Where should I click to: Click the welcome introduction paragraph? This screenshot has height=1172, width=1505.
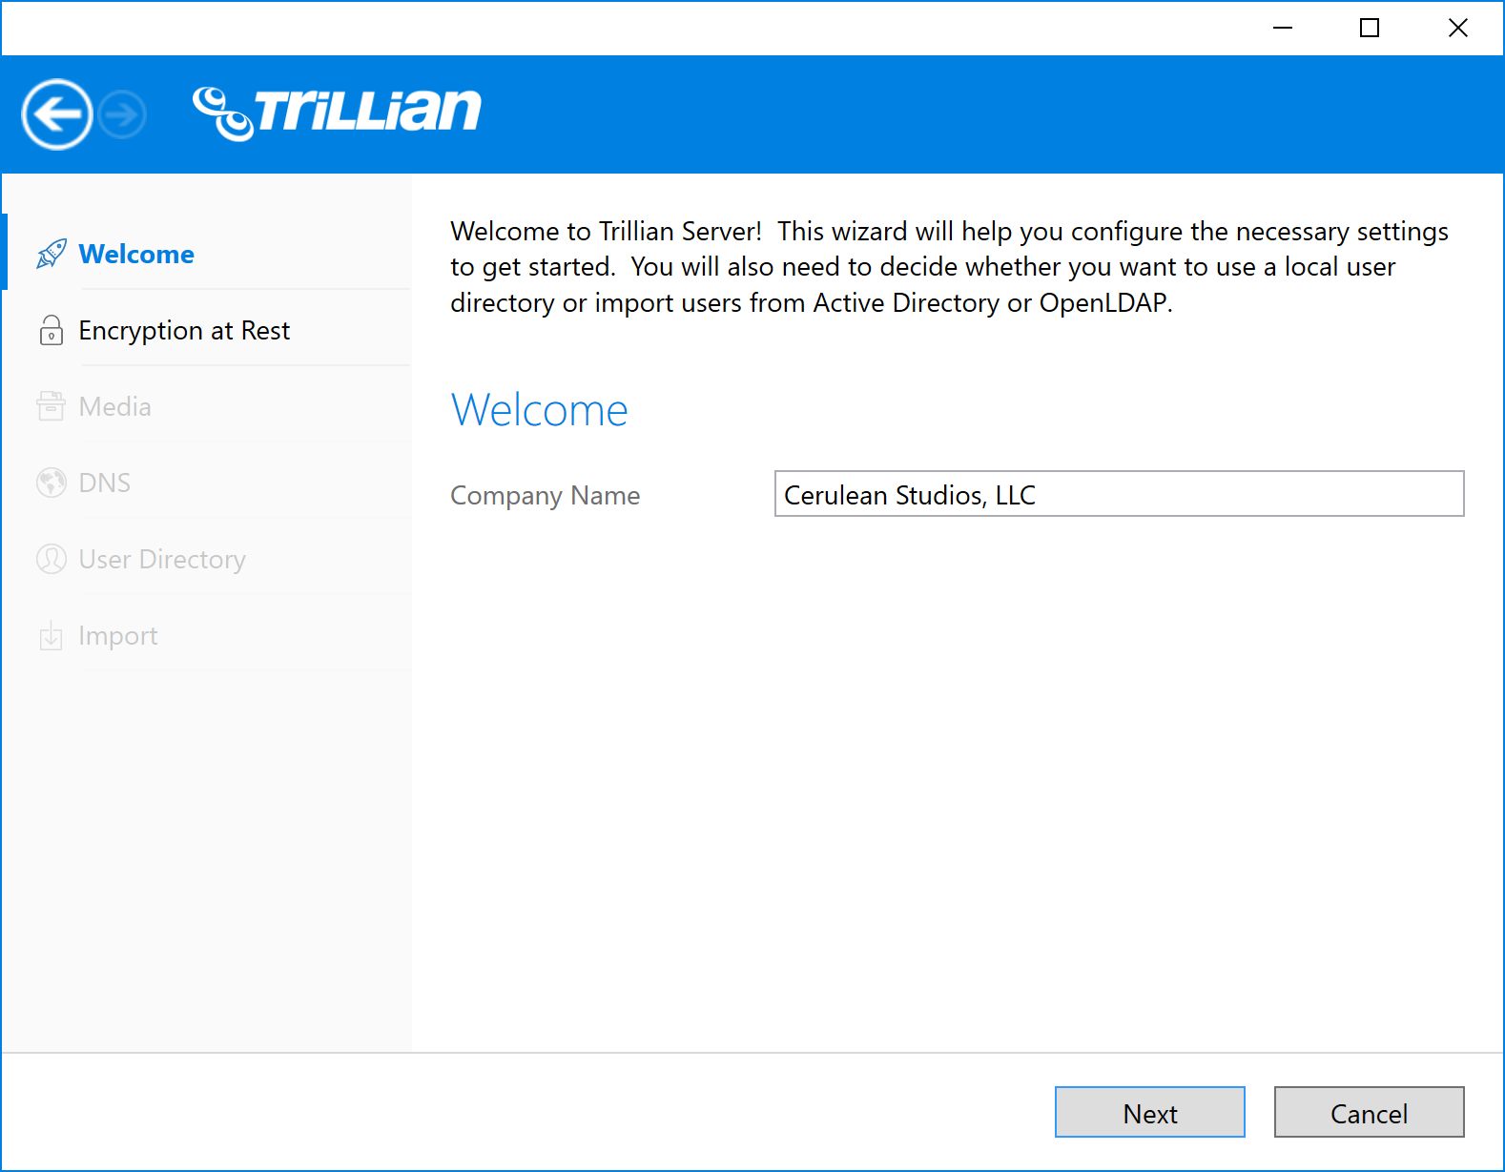point(949,267)
